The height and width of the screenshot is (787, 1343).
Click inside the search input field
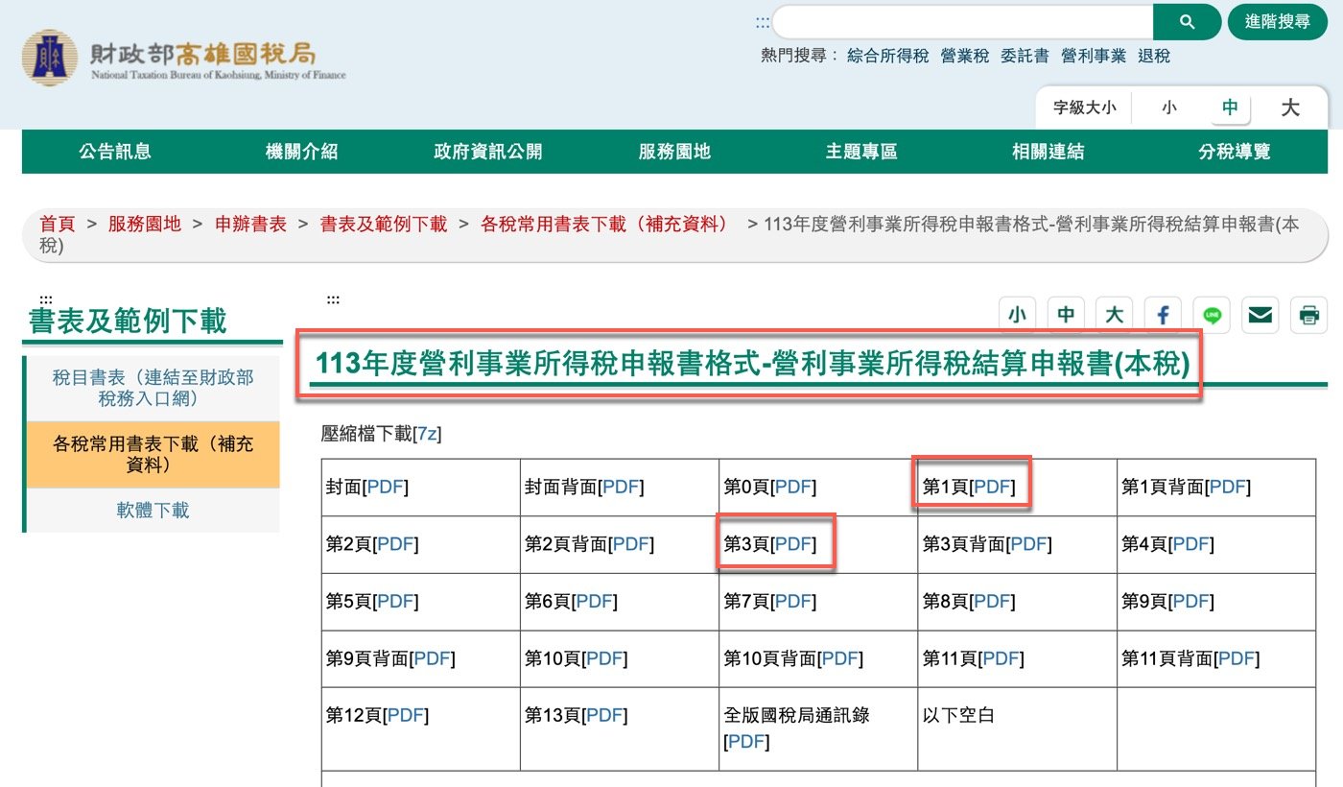pyautogui.click(x=959, y=21)
